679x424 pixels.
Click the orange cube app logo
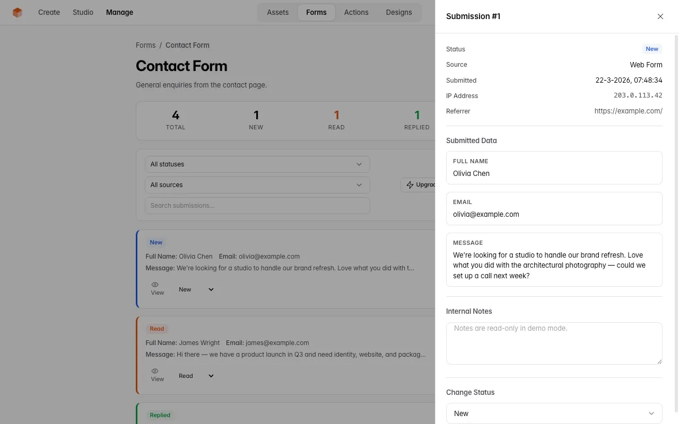17,12
